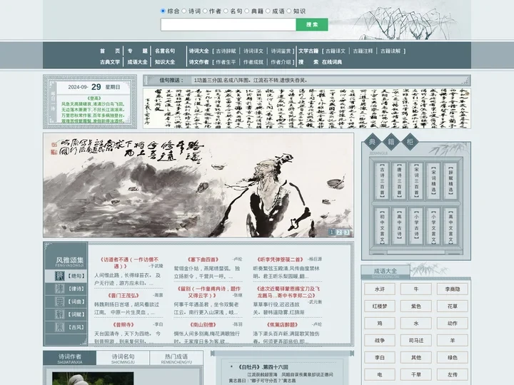
Task: Open 知识大全 navigation item
Action: [165, 62]
